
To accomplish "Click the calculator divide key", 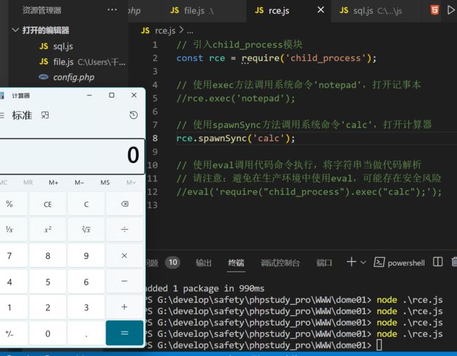I will (124, 230).
